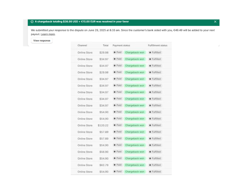This screenshot has width=250, height=187.
Task: Click Online Store cell in $62.79 row
Action: (x=85, y=165)
